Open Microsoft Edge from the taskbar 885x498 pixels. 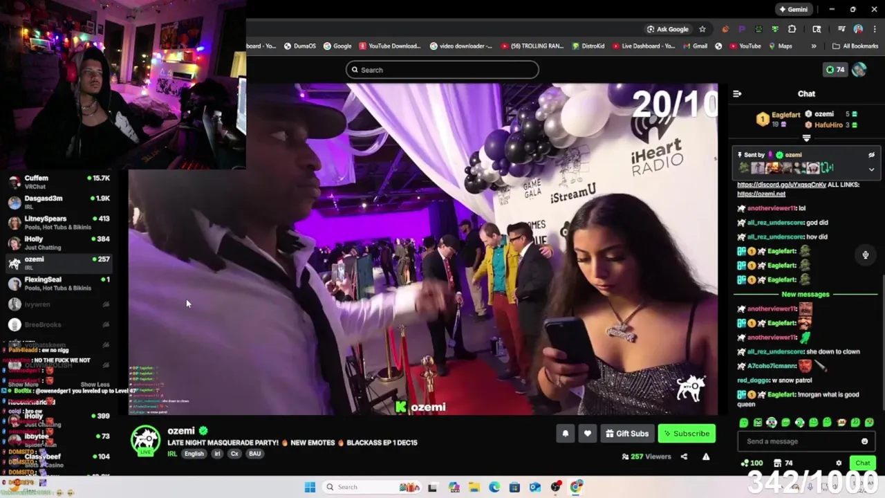pyautogui.click(x=494, y=487)
